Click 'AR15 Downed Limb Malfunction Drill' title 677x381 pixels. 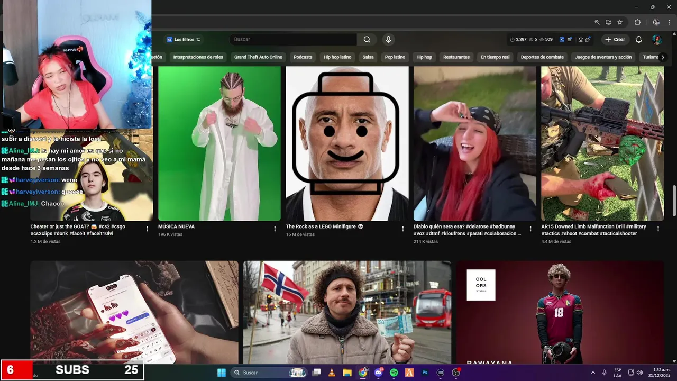click(593, 230)
